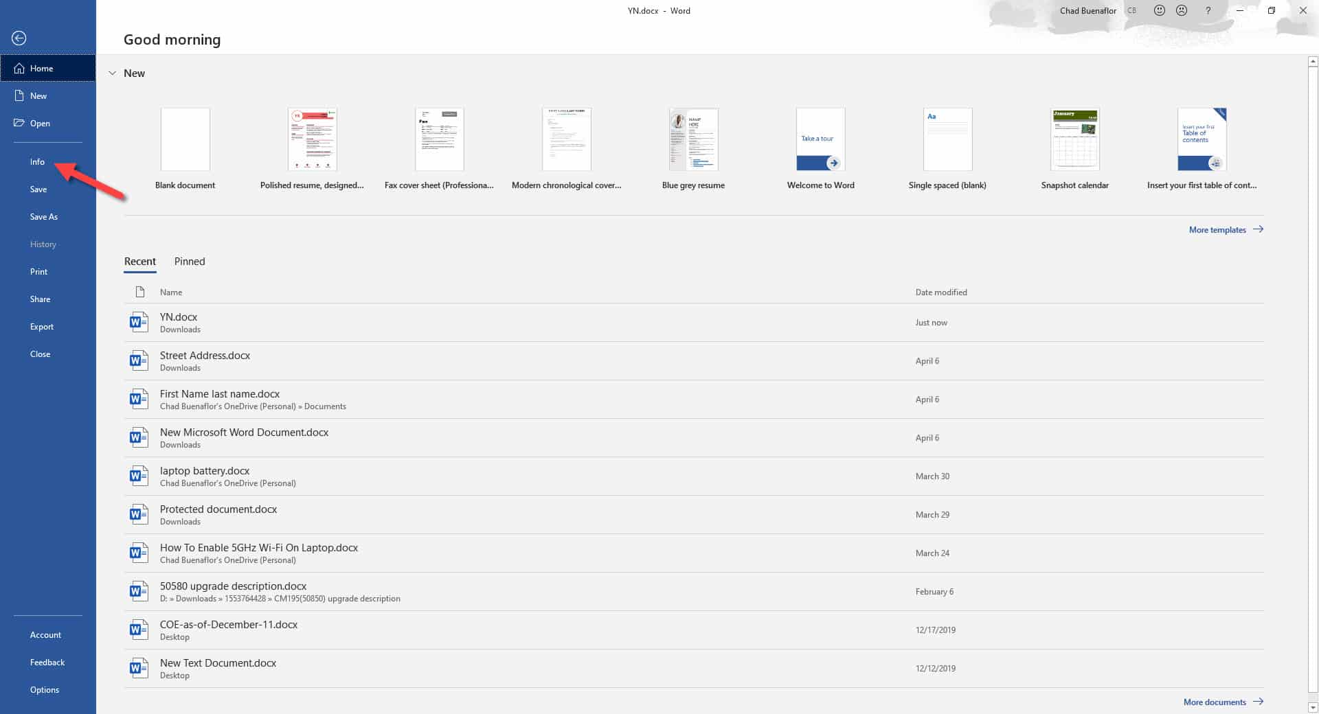Click the Home house icon in sidebar
Screen dimensions: 1319x714
pyautogui.click(x=19, y=69)
